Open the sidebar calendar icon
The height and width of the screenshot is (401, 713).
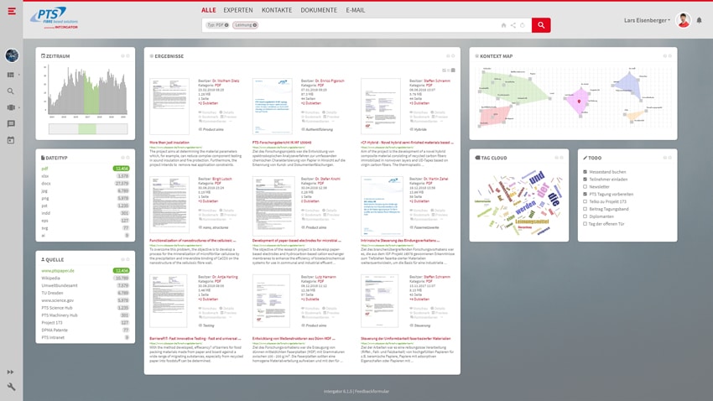pyautogui.click(x=11, y=140)
